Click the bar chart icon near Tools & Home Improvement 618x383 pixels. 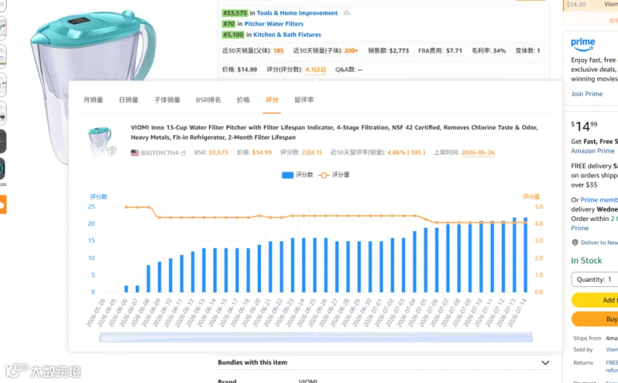[x=347, y=13]
